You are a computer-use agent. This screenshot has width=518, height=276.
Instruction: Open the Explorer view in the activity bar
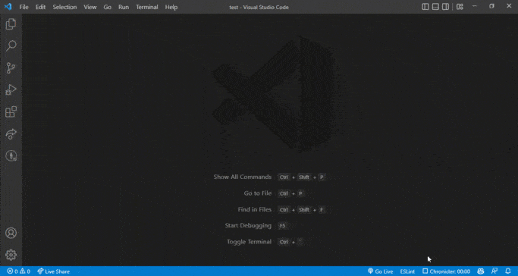click(x=11, y=24)
